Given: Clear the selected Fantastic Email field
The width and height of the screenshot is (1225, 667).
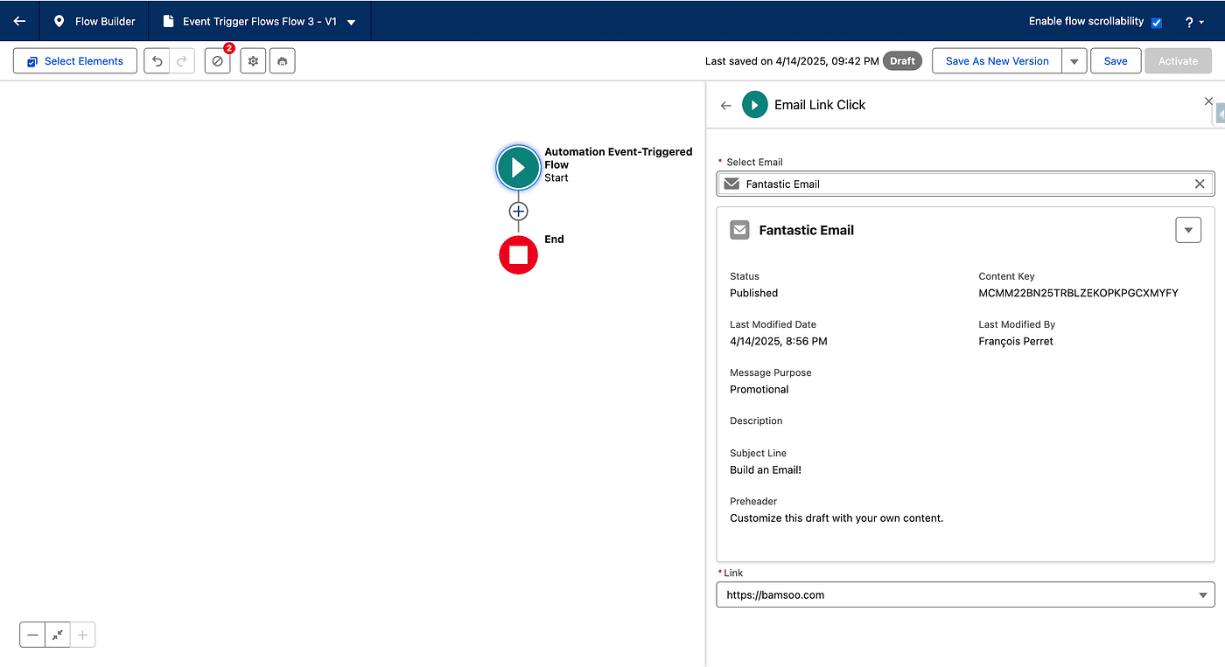Looking at the screenshot, I should [x=1200, y=184].
